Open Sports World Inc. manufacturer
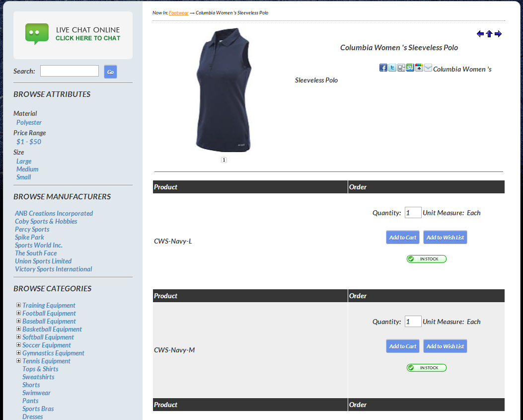The image size is (523, 420). tap(39, 246)
